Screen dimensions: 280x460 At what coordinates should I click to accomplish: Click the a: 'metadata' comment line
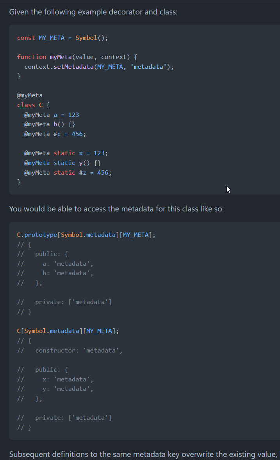pos(55,264)
